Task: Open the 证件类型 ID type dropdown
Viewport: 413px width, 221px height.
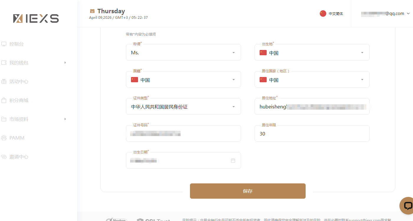Action: pos(183,107)
